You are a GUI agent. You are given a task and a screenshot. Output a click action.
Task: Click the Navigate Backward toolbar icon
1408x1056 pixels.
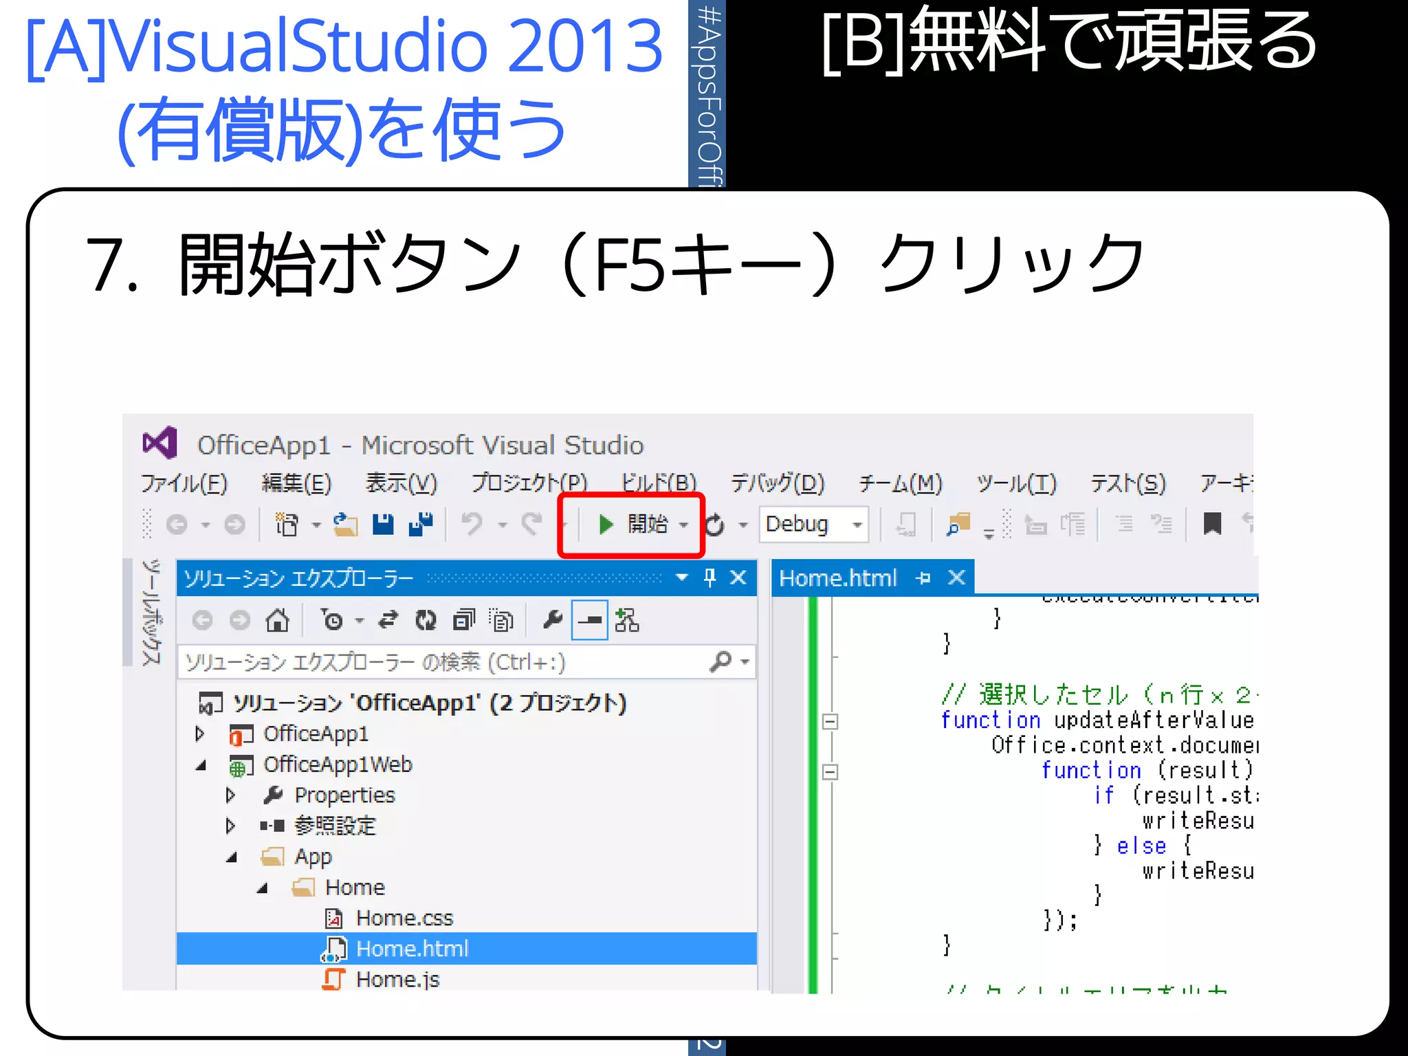[177, 525]
